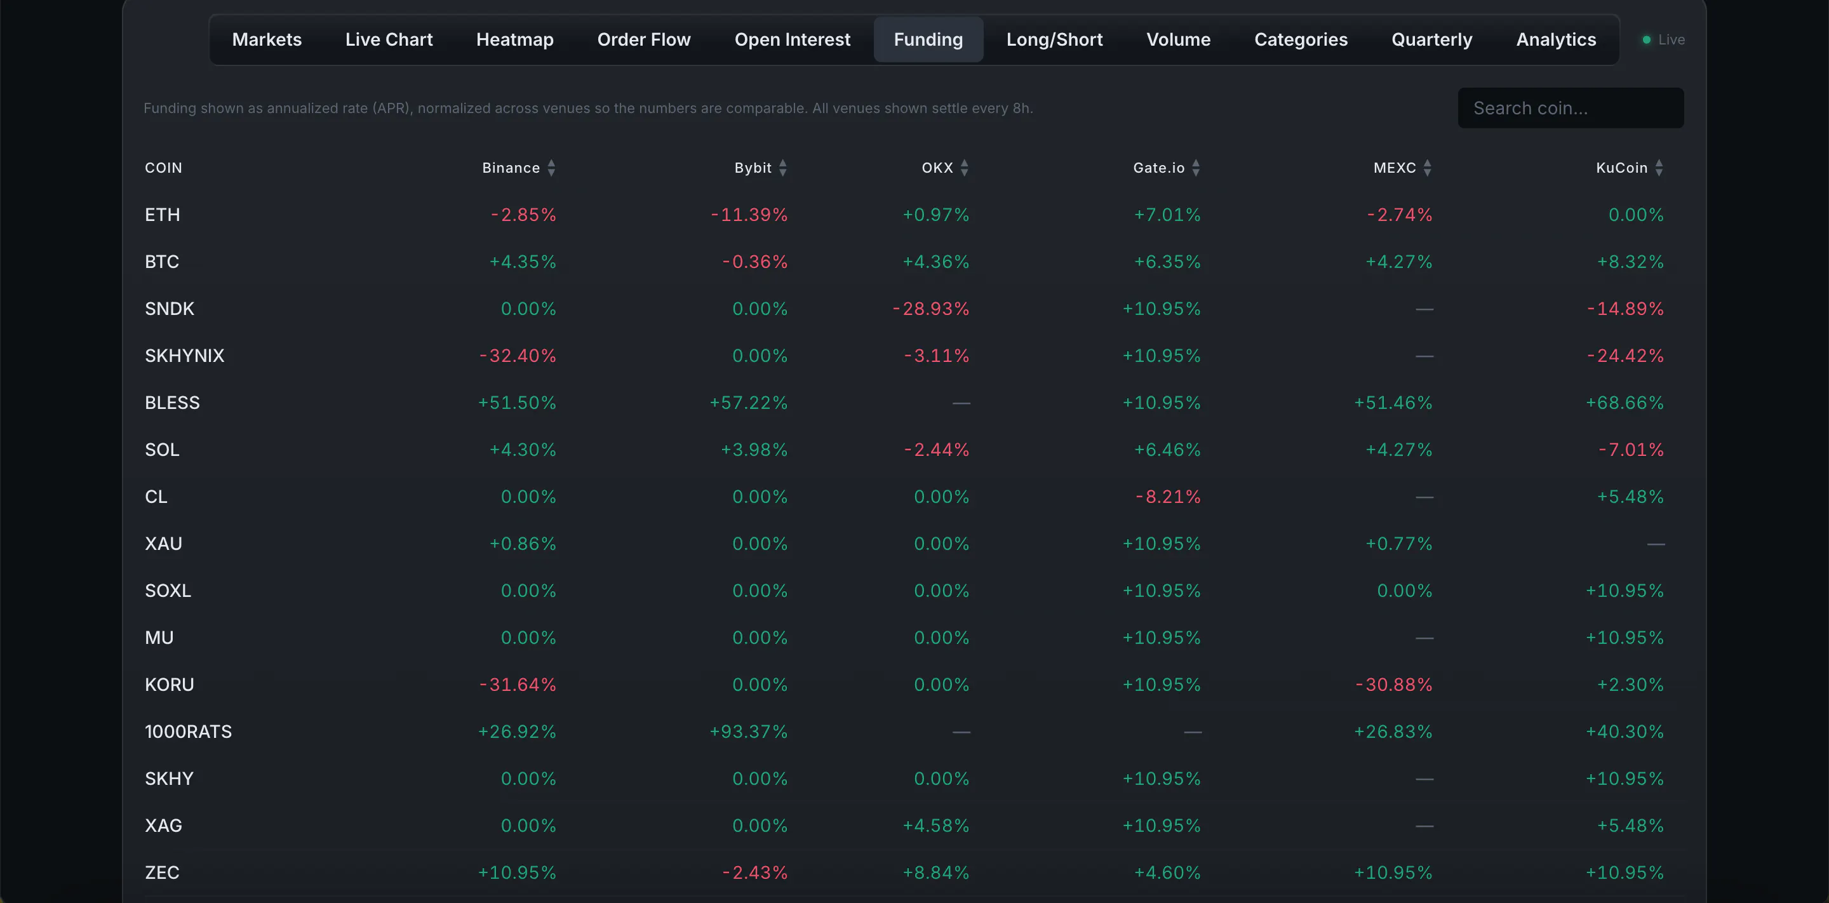Click 1000RATS KuCoin rate +40.30%
The width and height of the screenshot is (1829, 903).
coord(1625,731)
